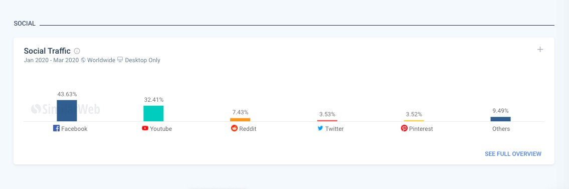The image size is (569, 189).
Task: Click the Jan 2020 - Mar 2020 date range
Action: 51,60
